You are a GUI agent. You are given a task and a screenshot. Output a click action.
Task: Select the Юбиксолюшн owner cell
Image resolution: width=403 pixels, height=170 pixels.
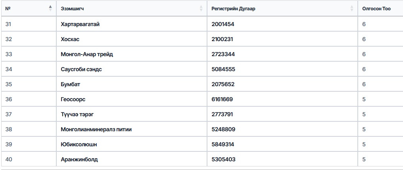[79, 144]
